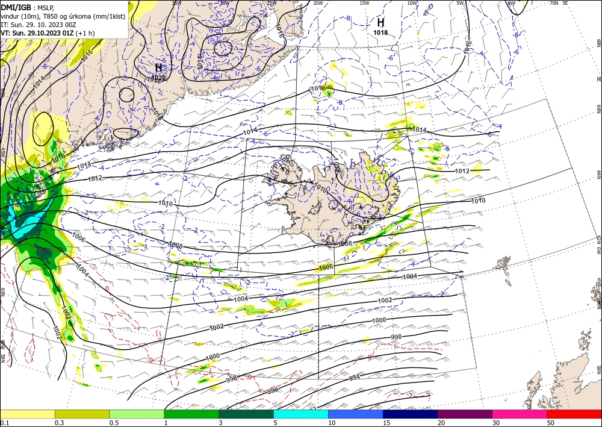
Task: Pick the blue 10 mm legend swatch
Action: pos(356,414)
